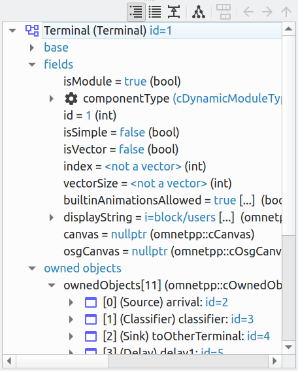Click the vertical scrollbar down arrow
298x371 pixels.
pyautogui.click(x=288, y=347)
